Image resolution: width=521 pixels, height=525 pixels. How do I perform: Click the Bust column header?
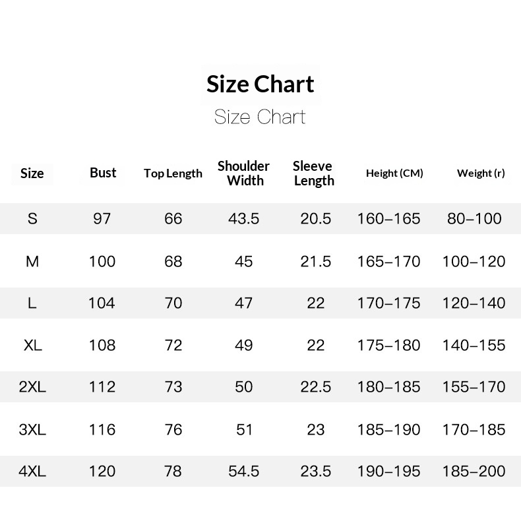103,173
